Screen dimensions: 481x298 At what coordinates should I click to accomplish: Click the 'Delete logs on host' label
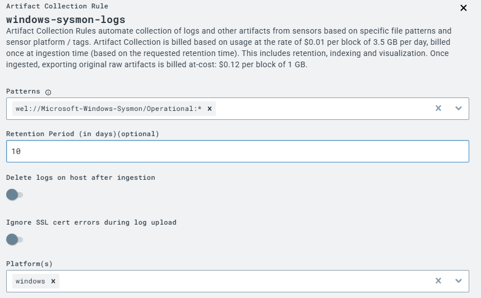80,178
